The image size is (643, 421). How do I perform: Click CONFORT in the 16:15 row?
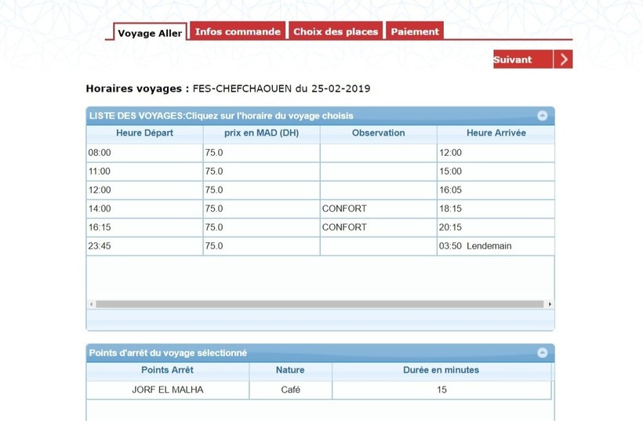point(344,227)
